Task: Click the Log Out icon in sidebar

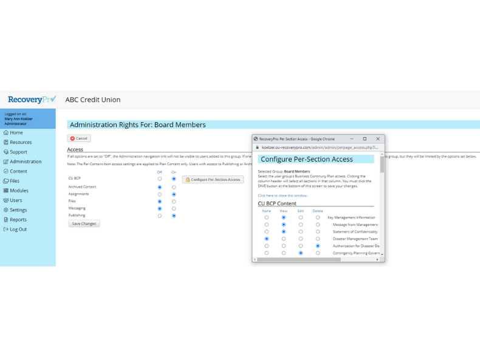Action: click(6, 229)
